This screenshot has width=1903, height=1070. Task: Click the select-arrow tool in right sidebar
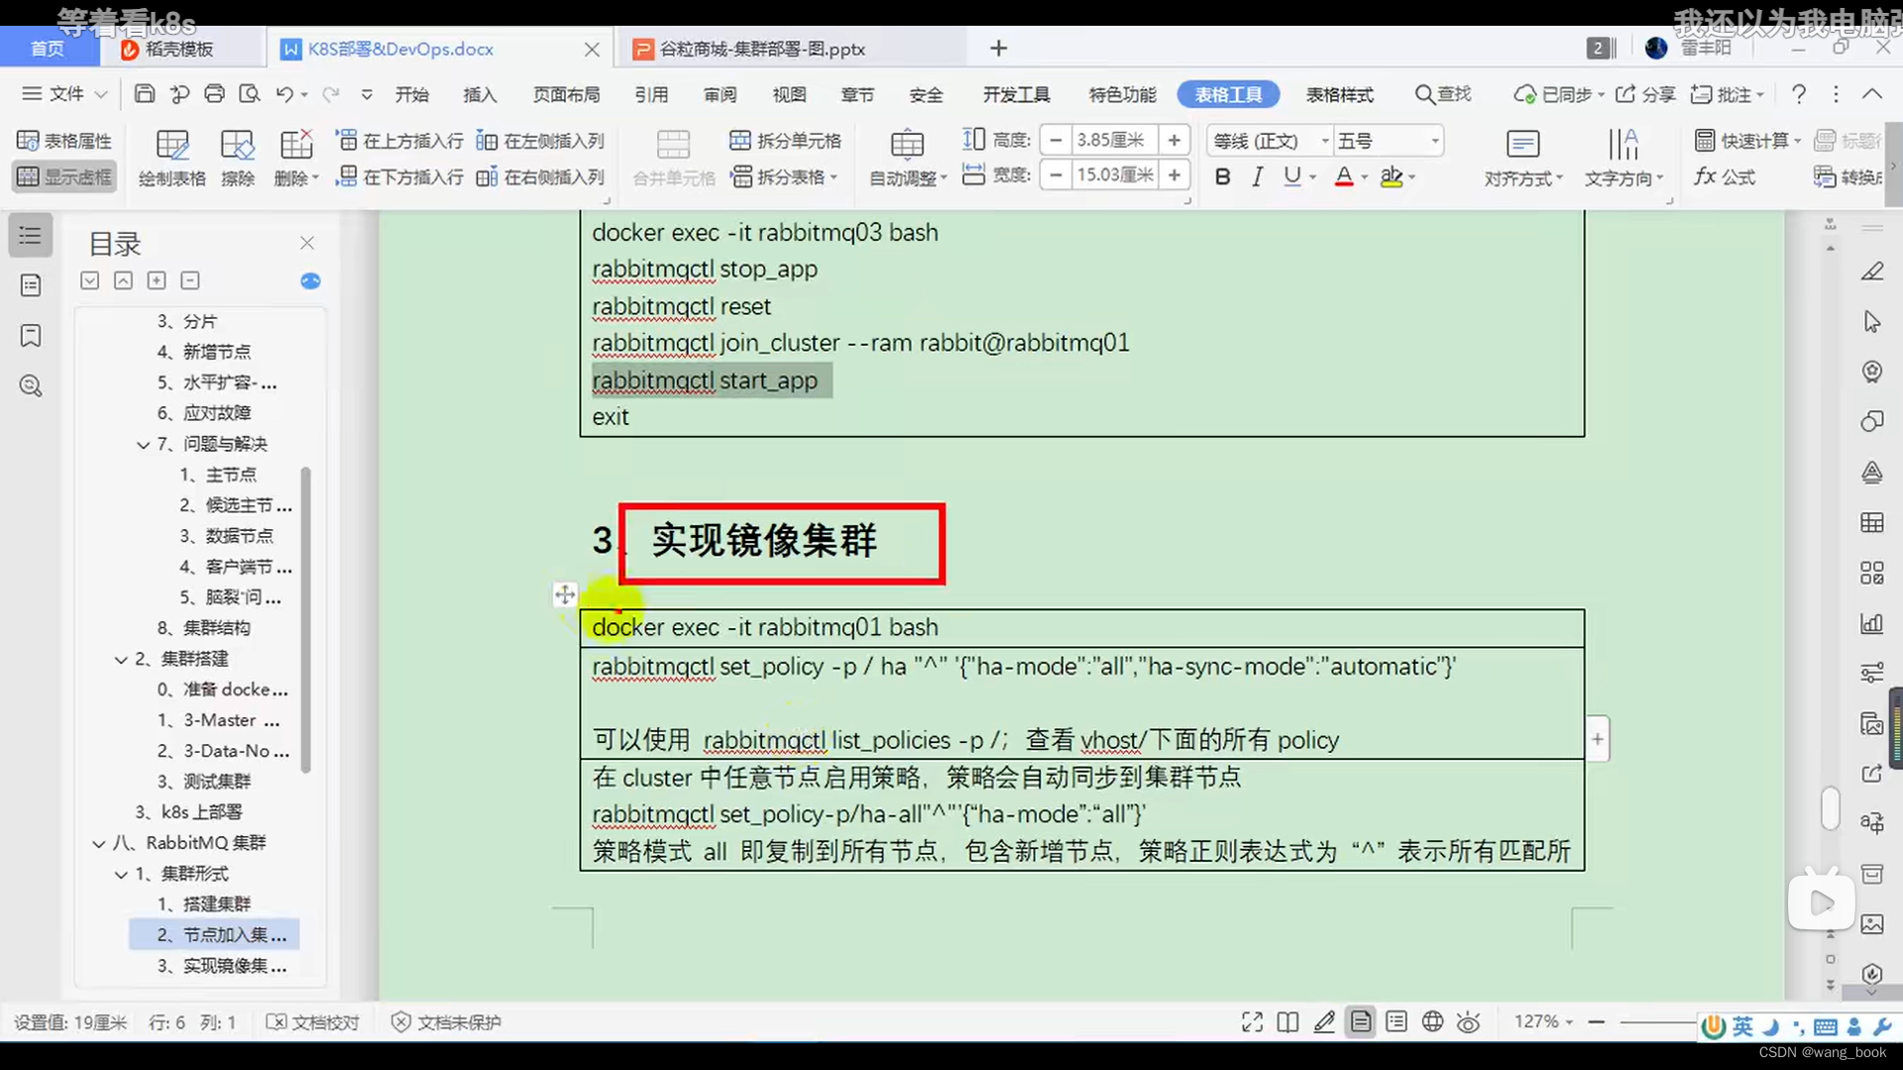click(1871, 322)
